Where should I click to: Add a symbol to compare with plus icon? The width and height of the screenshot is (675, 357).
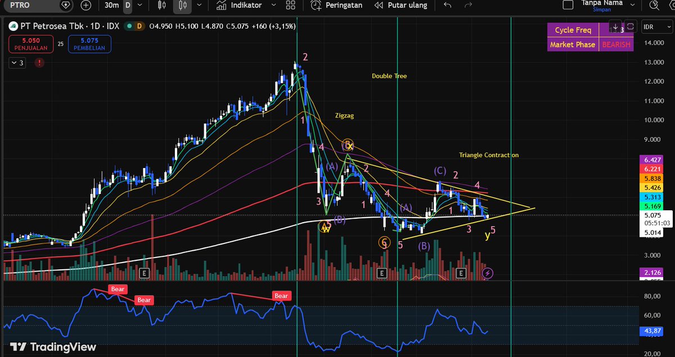85,5
